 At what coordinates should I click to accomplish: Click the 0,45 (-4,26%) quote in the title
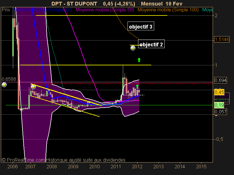119,3
